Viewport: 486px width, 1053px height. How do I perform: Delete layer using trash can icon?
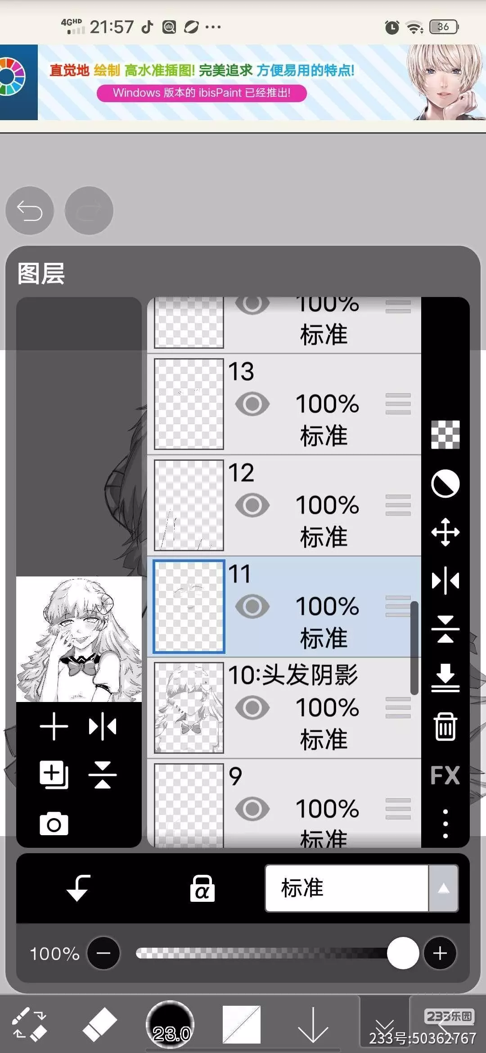(445, 726)
